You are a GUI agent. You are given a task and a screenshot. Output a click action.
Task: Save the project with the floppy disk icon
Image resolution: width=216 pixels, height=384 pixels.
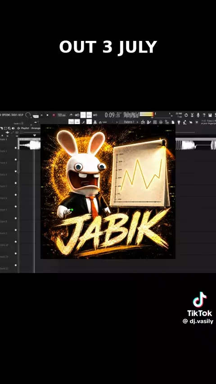(210, 115)
